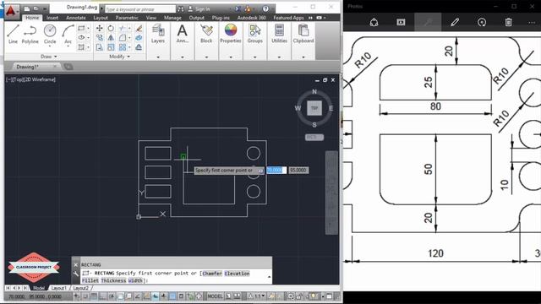The width and height of the screenshot is (541, 304).
Task: Click the Array tool icon
Action: [122, 47]
